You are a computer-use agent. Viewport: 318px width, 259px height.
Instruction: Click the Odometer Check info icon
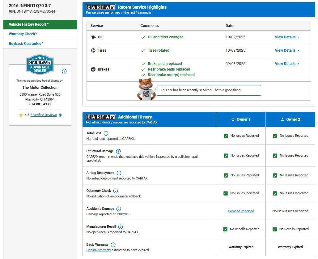tap(116, 191)
